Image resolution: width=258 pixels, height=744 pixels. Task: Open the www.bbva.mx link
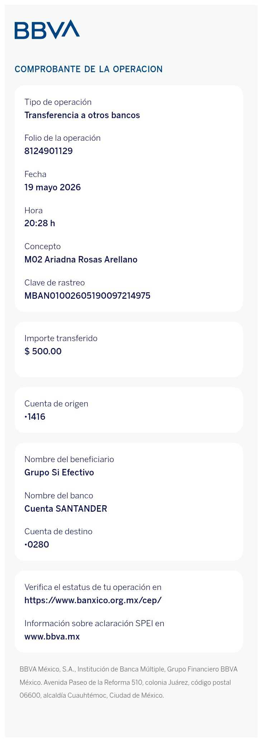(x=52, y=637)
